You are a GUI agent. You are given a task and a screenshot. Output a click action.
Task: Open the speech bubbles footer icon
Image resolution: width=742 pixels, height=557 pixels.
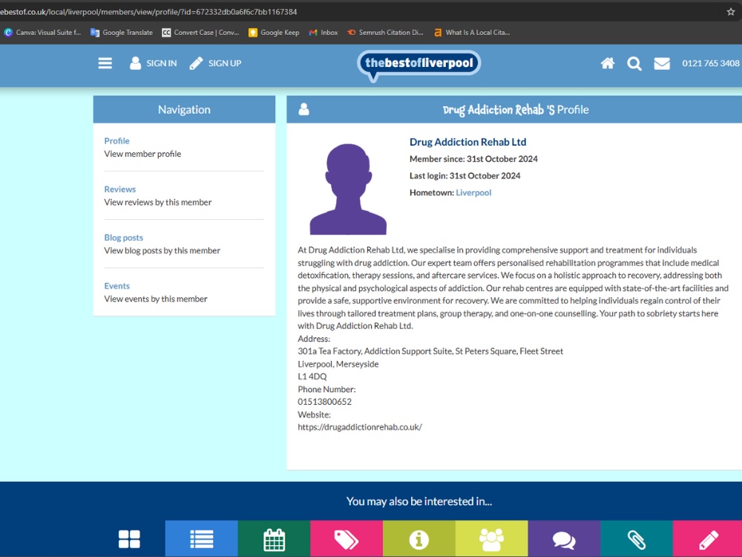tap(564, 539)
